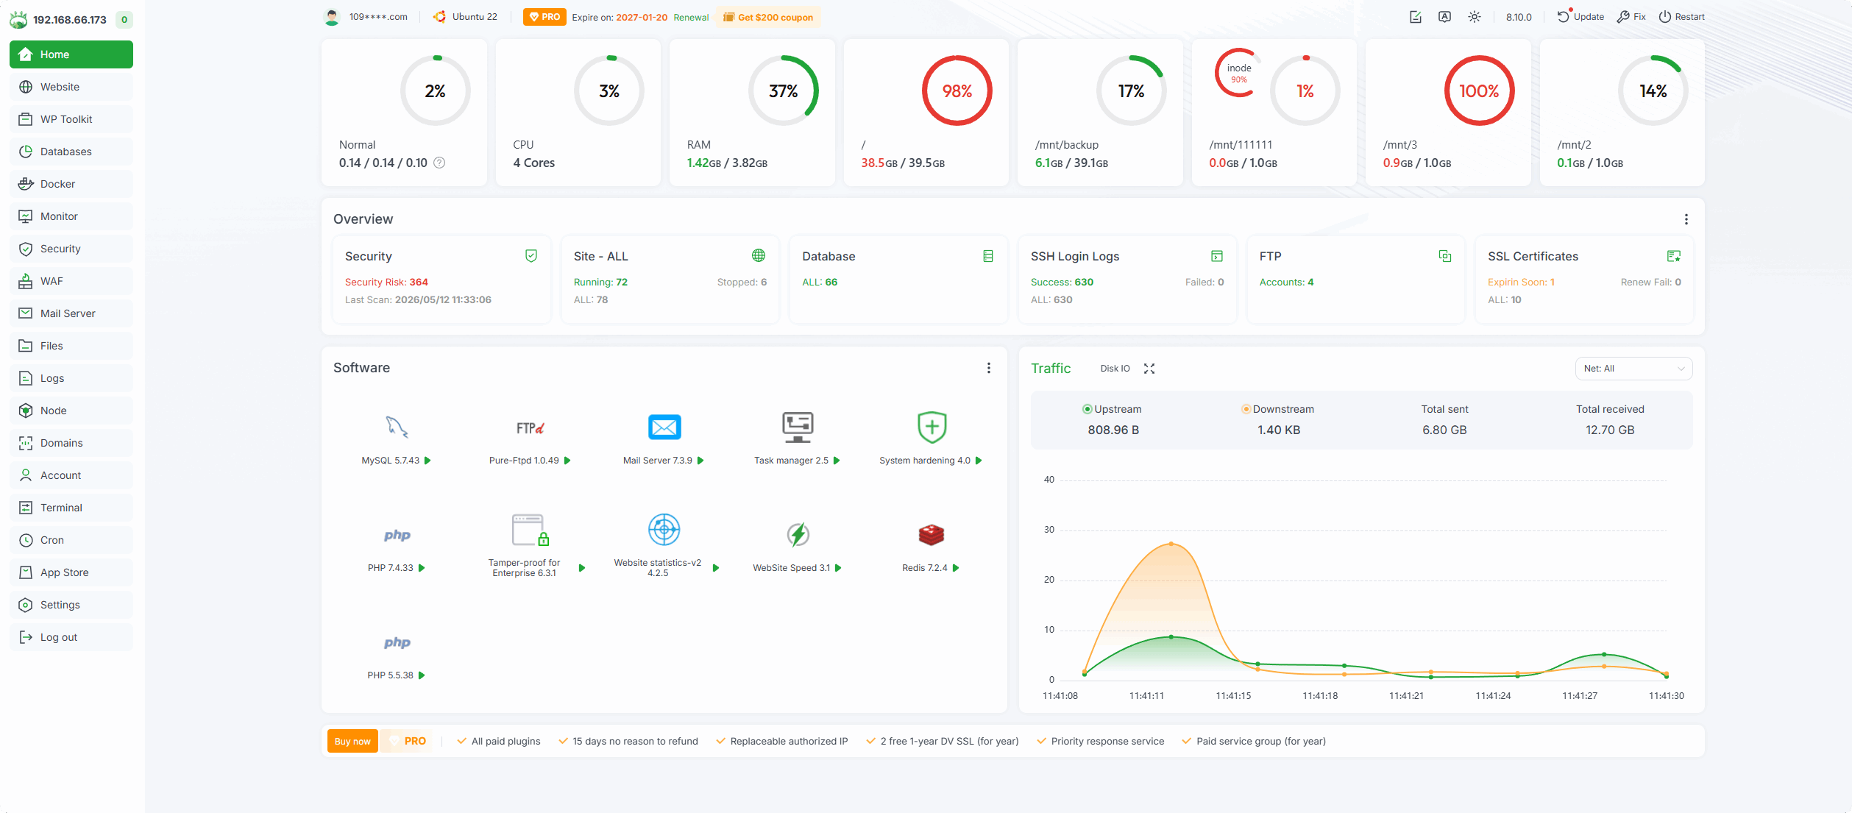Click the Renewal link
The width and height of the screenshot is (1852, 813).
click(x=691, y=17)
